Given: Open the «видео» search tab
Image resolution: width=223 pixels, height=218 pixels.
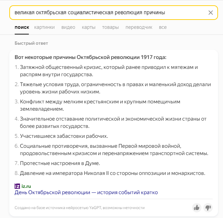Looking at the screenshot, I should pos(68,27).
